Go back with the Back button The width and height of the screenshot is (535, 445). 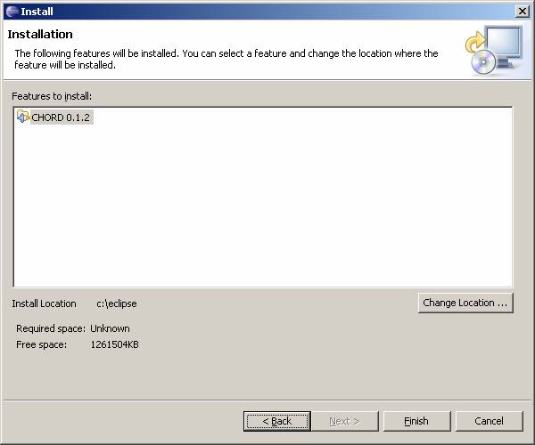point(276,421)
